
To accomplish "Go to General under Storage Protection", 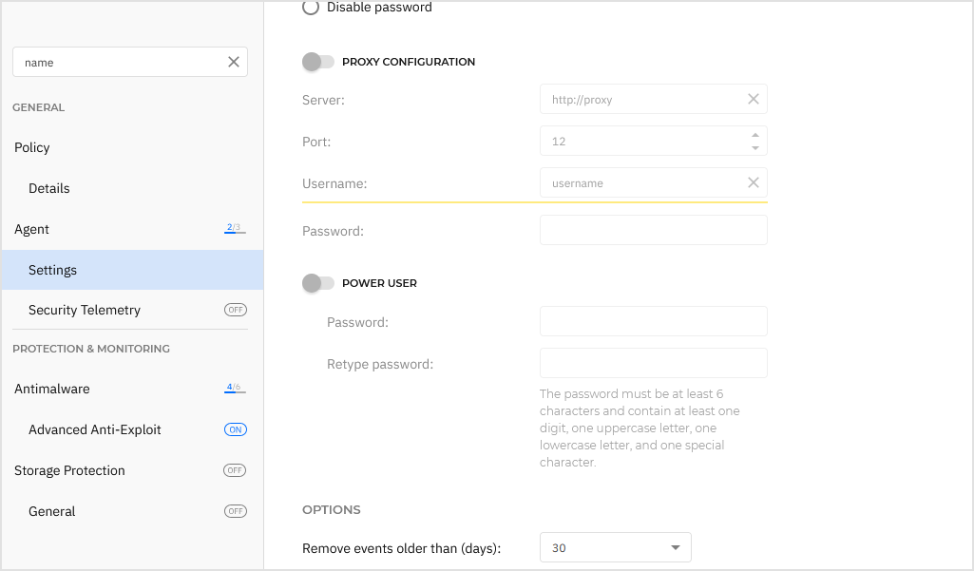I will (52, 511).
